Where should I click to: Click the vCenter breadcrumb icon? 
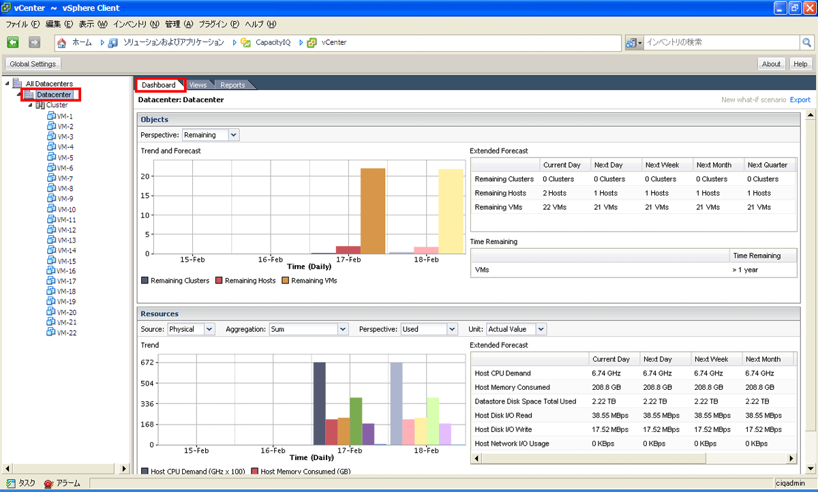312,42
